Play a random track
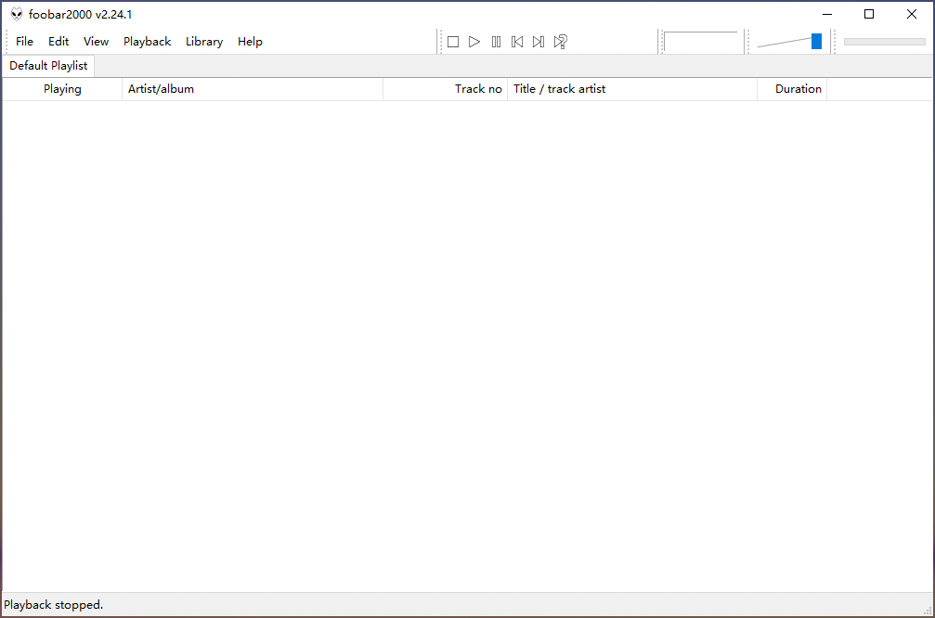This screenshot has width=935, height=618. pyautogui.click(x=561, y=42)
